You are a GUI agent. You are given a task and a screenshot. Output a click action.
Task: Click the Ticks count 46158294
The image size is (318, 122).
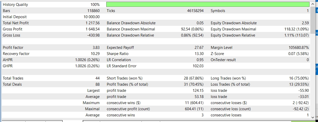[195, 11]
